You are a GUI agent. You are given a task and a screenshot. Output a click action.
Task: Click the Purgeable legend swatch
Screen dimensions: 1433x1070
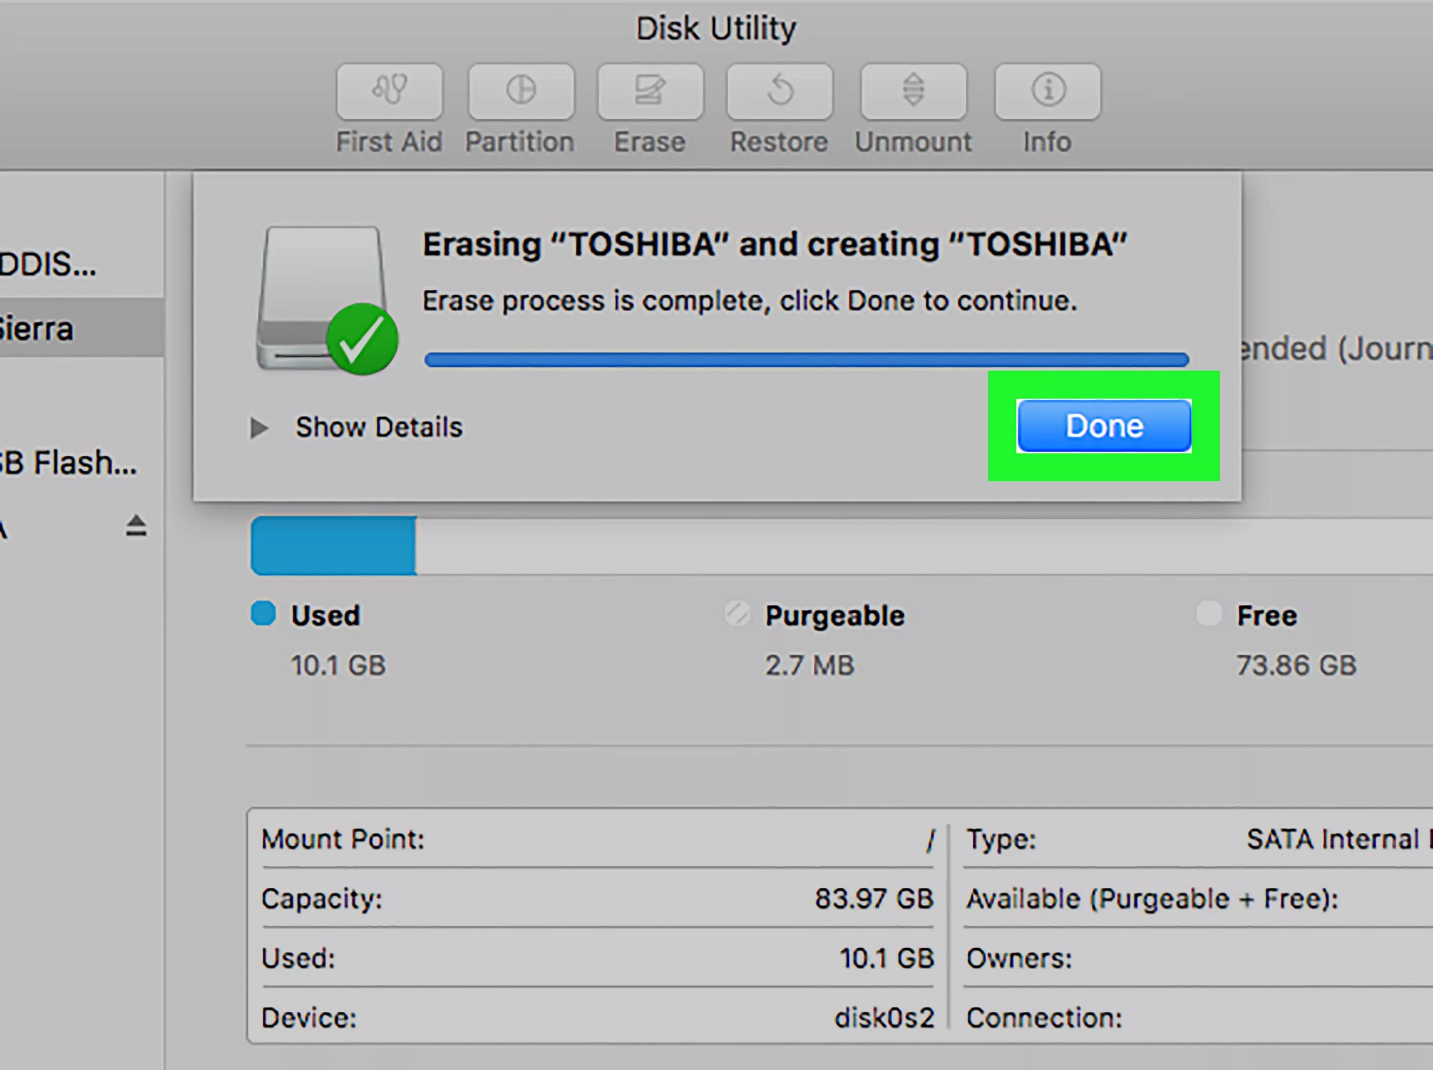tap(737, 614)
